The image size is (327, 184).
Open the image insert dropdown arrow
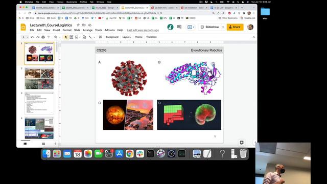click(x=80, y=37)
